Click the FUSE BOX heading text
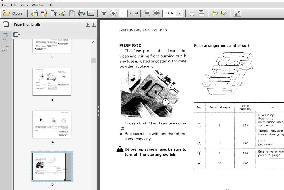This screenshot has height=190, width=284. pos(130,46)
